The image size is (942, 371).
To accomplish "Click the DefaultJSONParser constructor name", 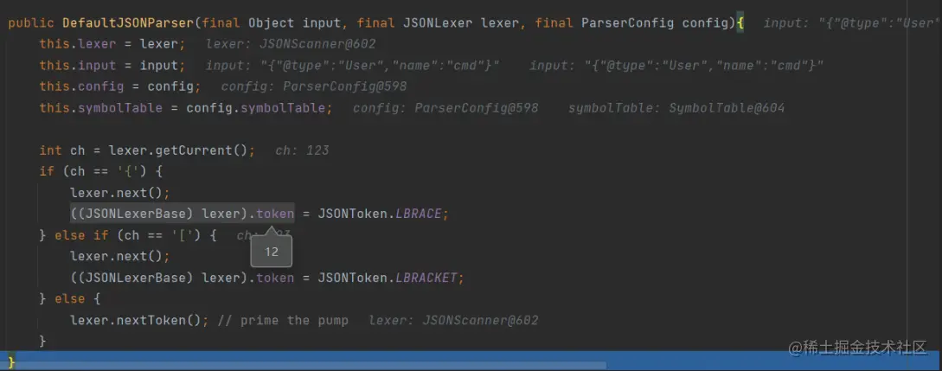I will [x=129, y=23].
